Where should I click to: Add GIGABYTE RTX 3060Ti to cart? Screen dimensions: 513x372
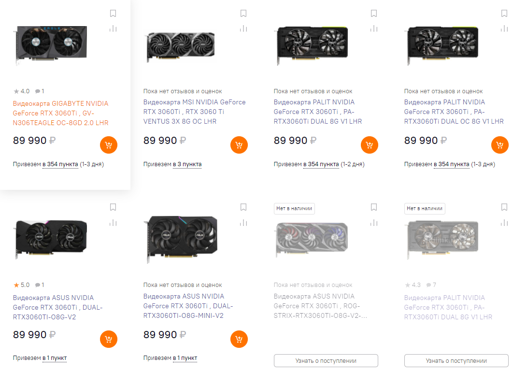(x=109, y=145)
